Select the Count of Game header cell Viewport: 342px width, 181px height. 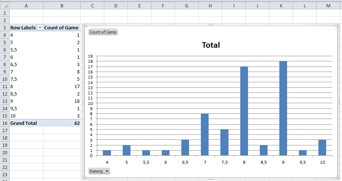click(62, 28)
